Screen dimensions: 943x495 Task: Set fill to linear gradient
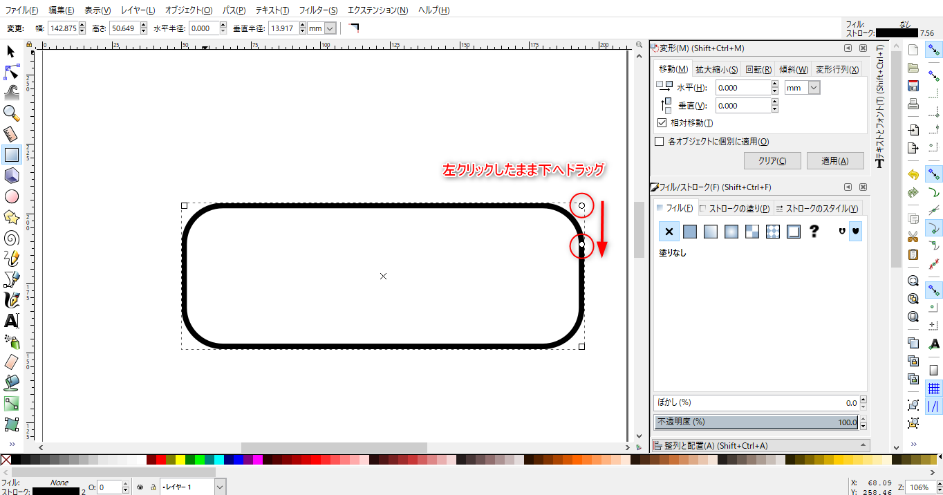click(x=711, y=232)
